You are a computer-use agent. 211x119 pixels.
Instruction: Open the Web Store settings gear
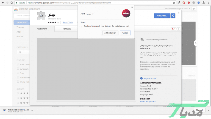(194, 9)
